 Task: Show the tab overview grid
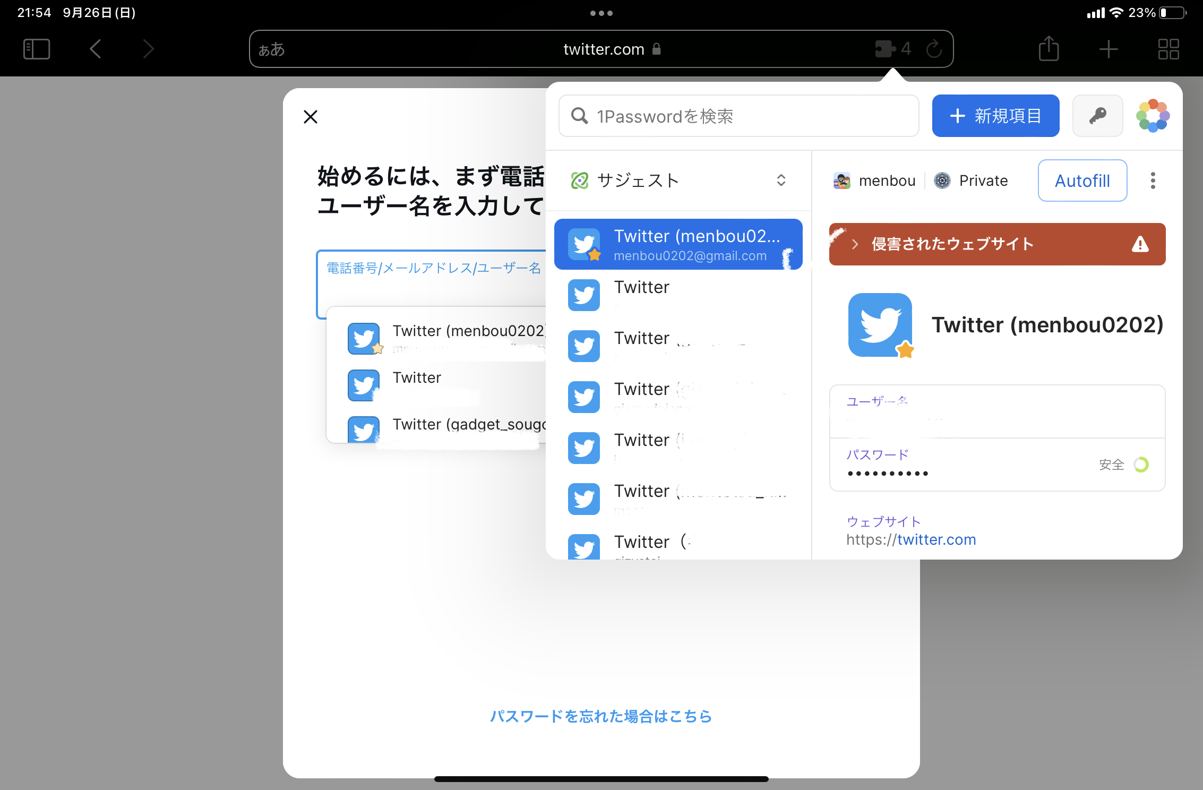pos(1168,49)
